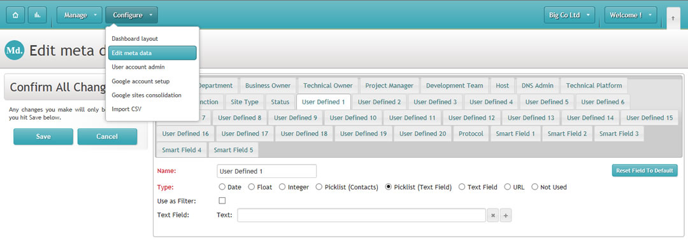Choose the Integer type option
688x241 pixels.
tap(282, 187)
